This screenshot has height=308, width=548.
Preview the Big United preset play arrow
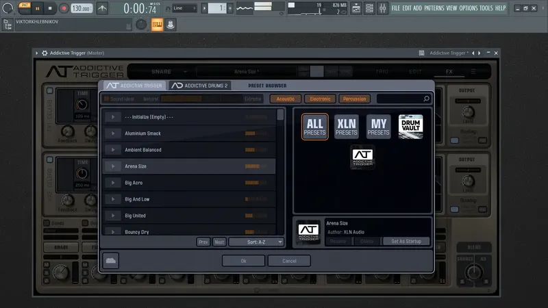[113, 216]
